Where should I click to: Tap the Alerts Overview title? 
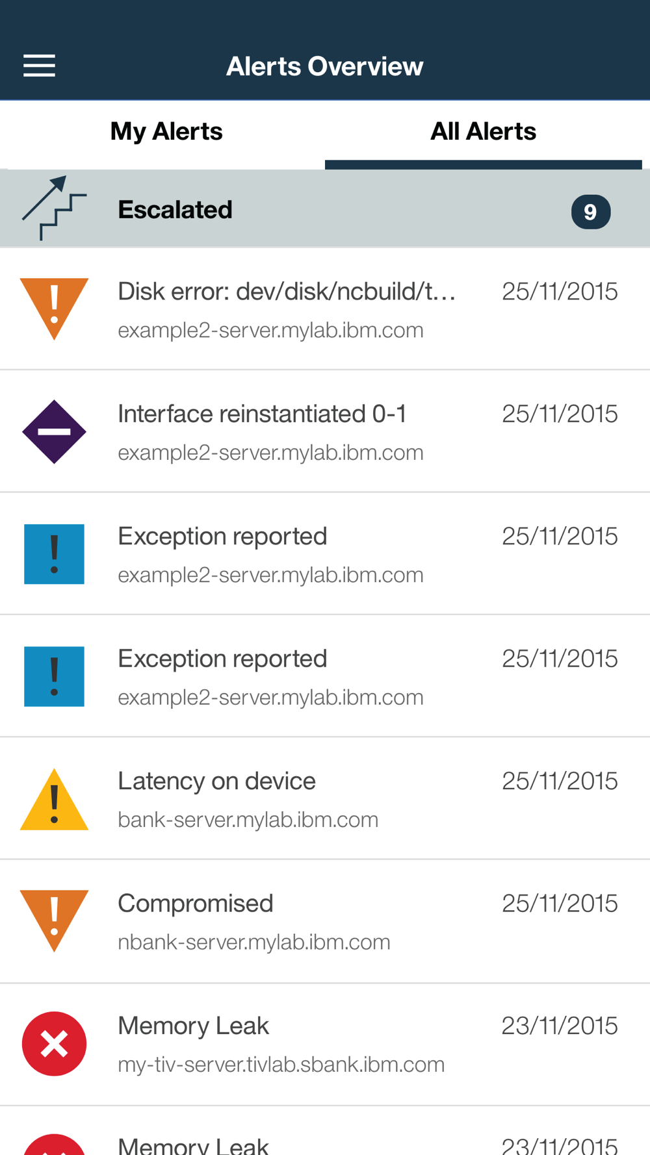[x=324, y=66]
